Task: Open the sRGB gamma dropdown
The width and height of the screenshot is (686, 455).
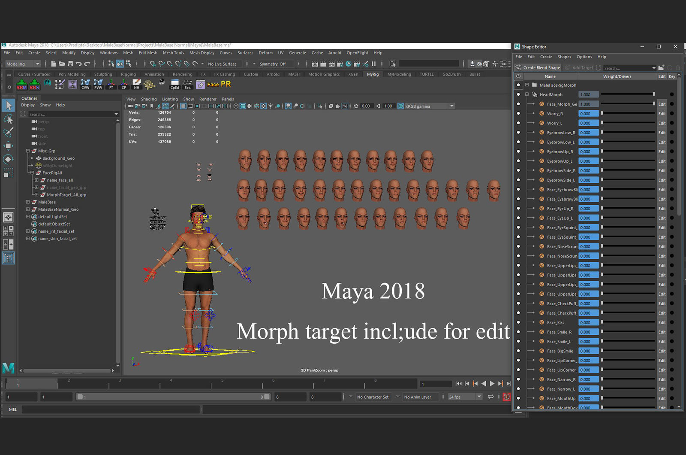Action: [430, 106]
